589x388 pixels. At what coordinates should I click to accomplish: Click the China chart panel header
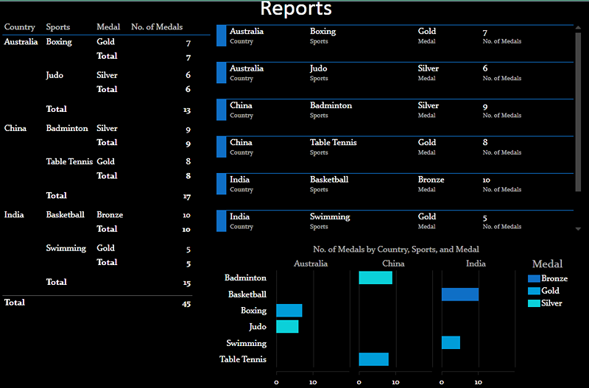pyautogui.click(x=393, y=264)
